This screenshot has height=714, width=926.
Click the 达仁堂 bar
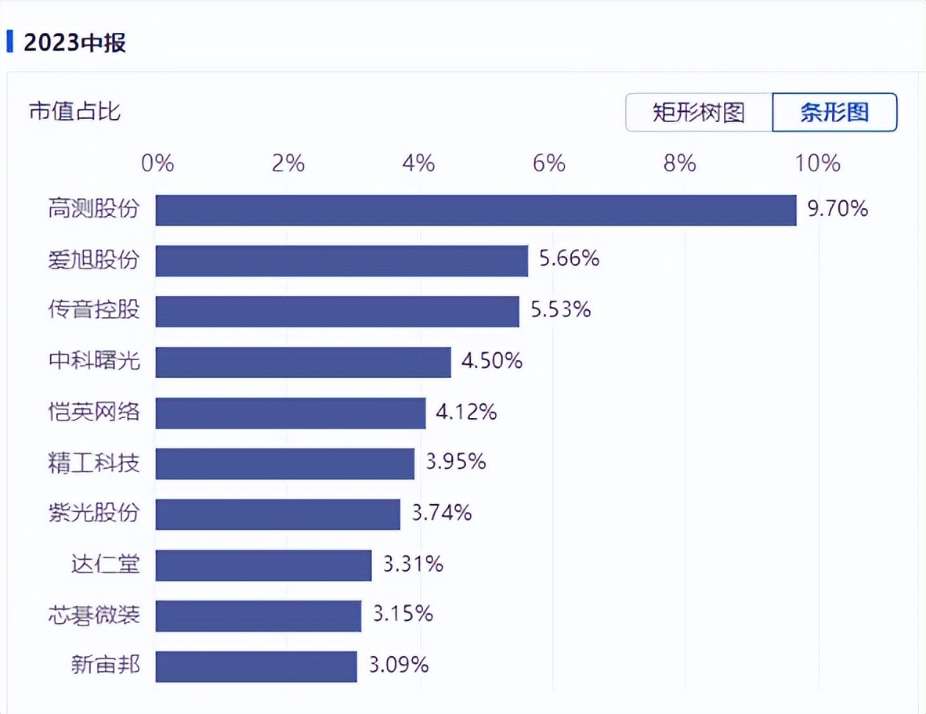263,565
